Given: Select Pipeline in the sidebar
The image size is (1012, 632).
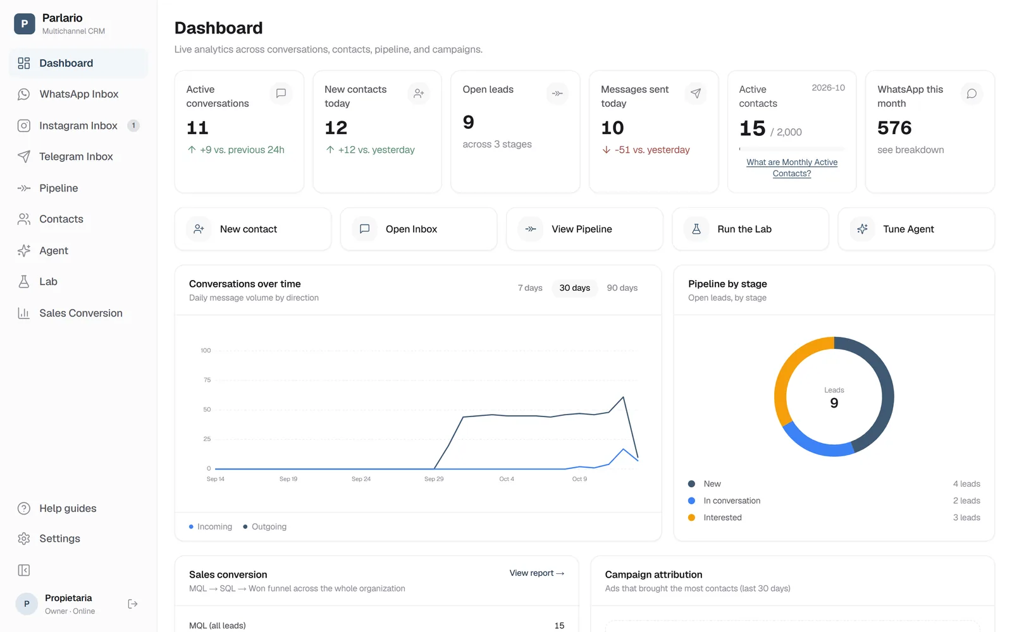Looking at the screenshot, I should (78, 188).
